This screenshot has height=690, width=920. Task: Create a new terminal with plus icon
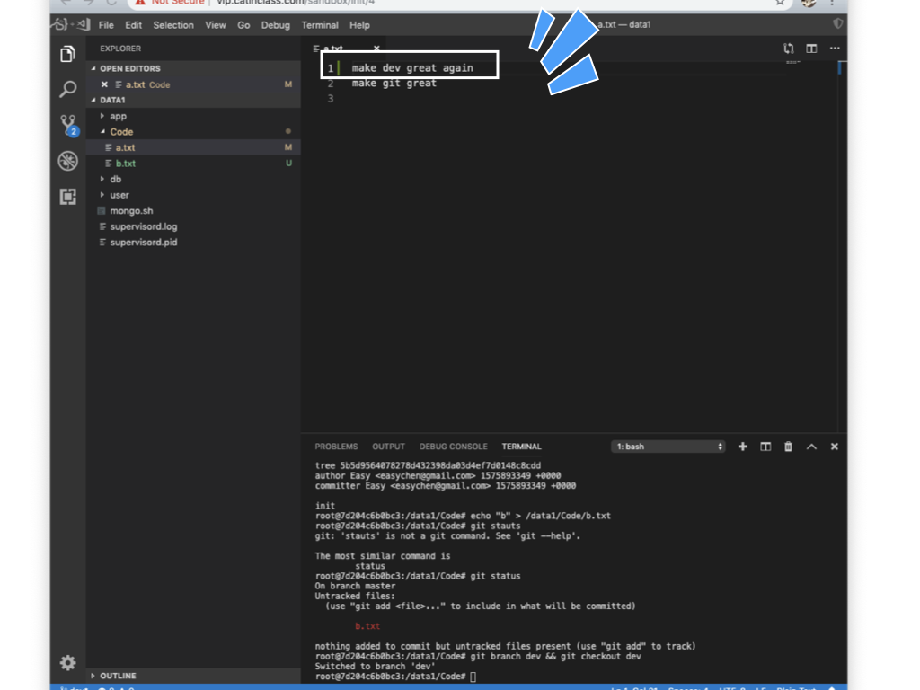(742, 447)
